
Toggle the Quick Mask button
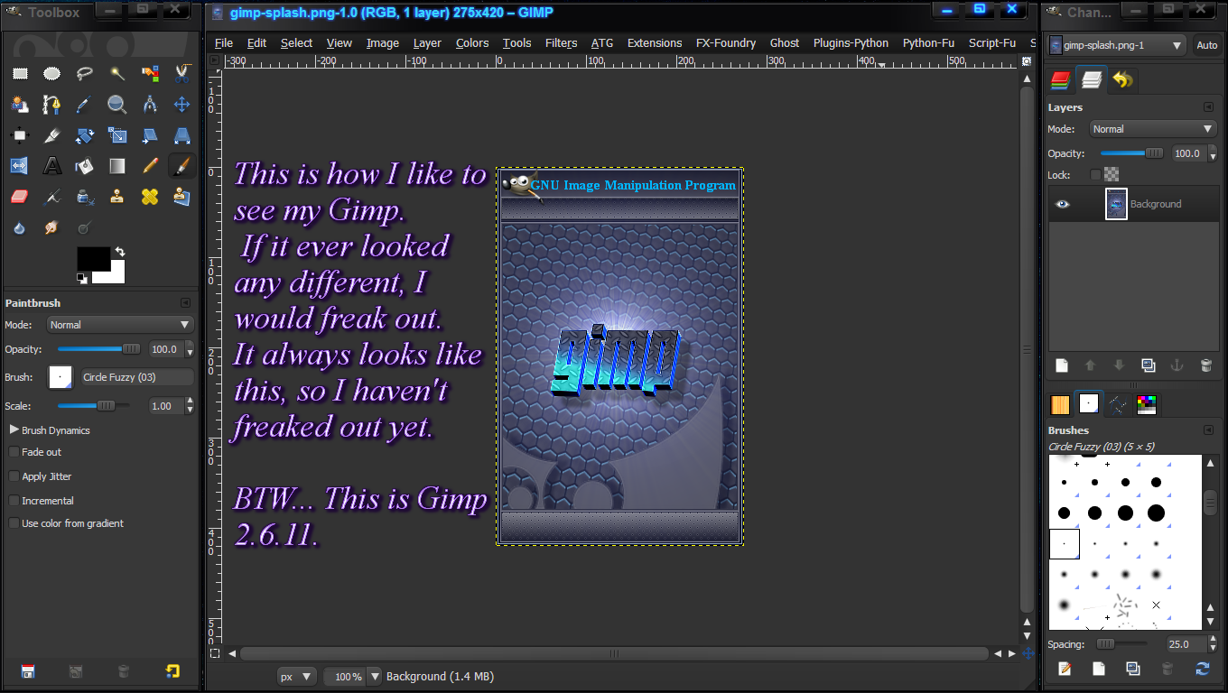click(x=214, y=652)
